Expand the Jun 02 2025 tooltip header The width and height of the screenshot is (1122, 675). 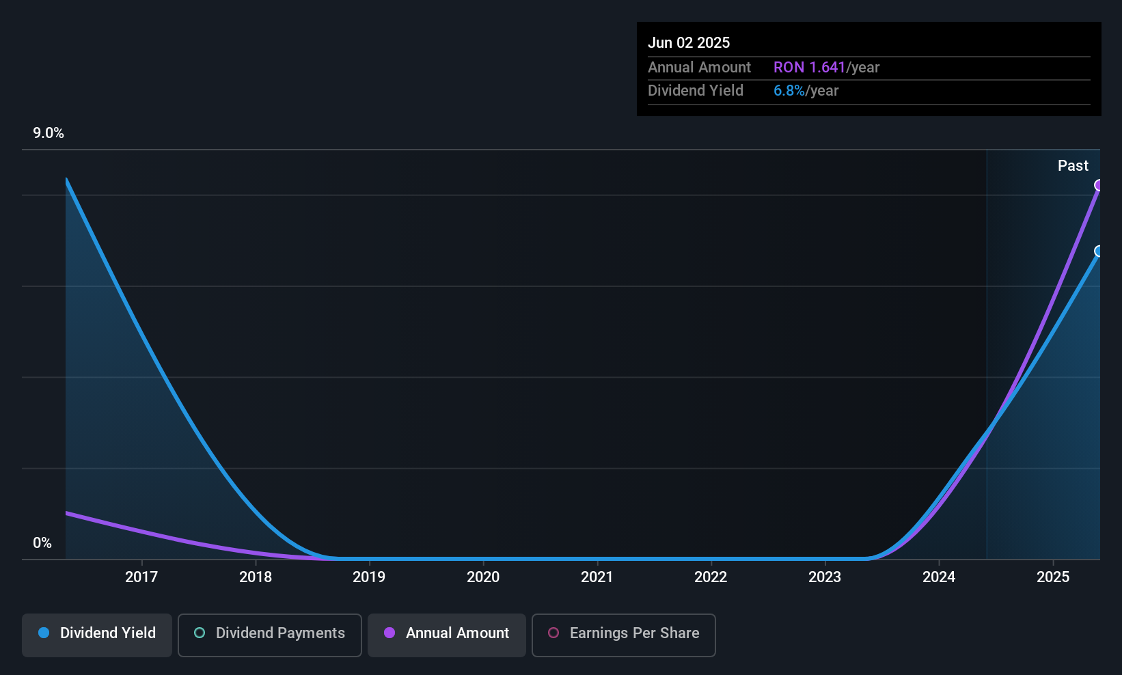tap(689, 42)
